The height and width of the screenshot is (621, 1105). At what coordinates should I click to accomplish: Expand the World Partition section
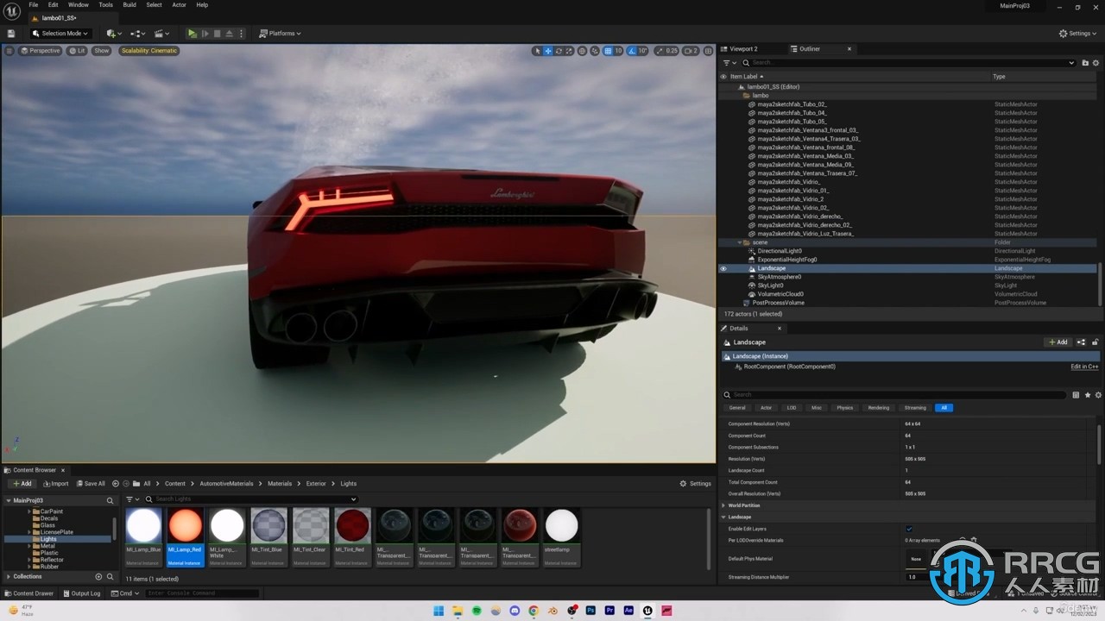pos(724,505)
